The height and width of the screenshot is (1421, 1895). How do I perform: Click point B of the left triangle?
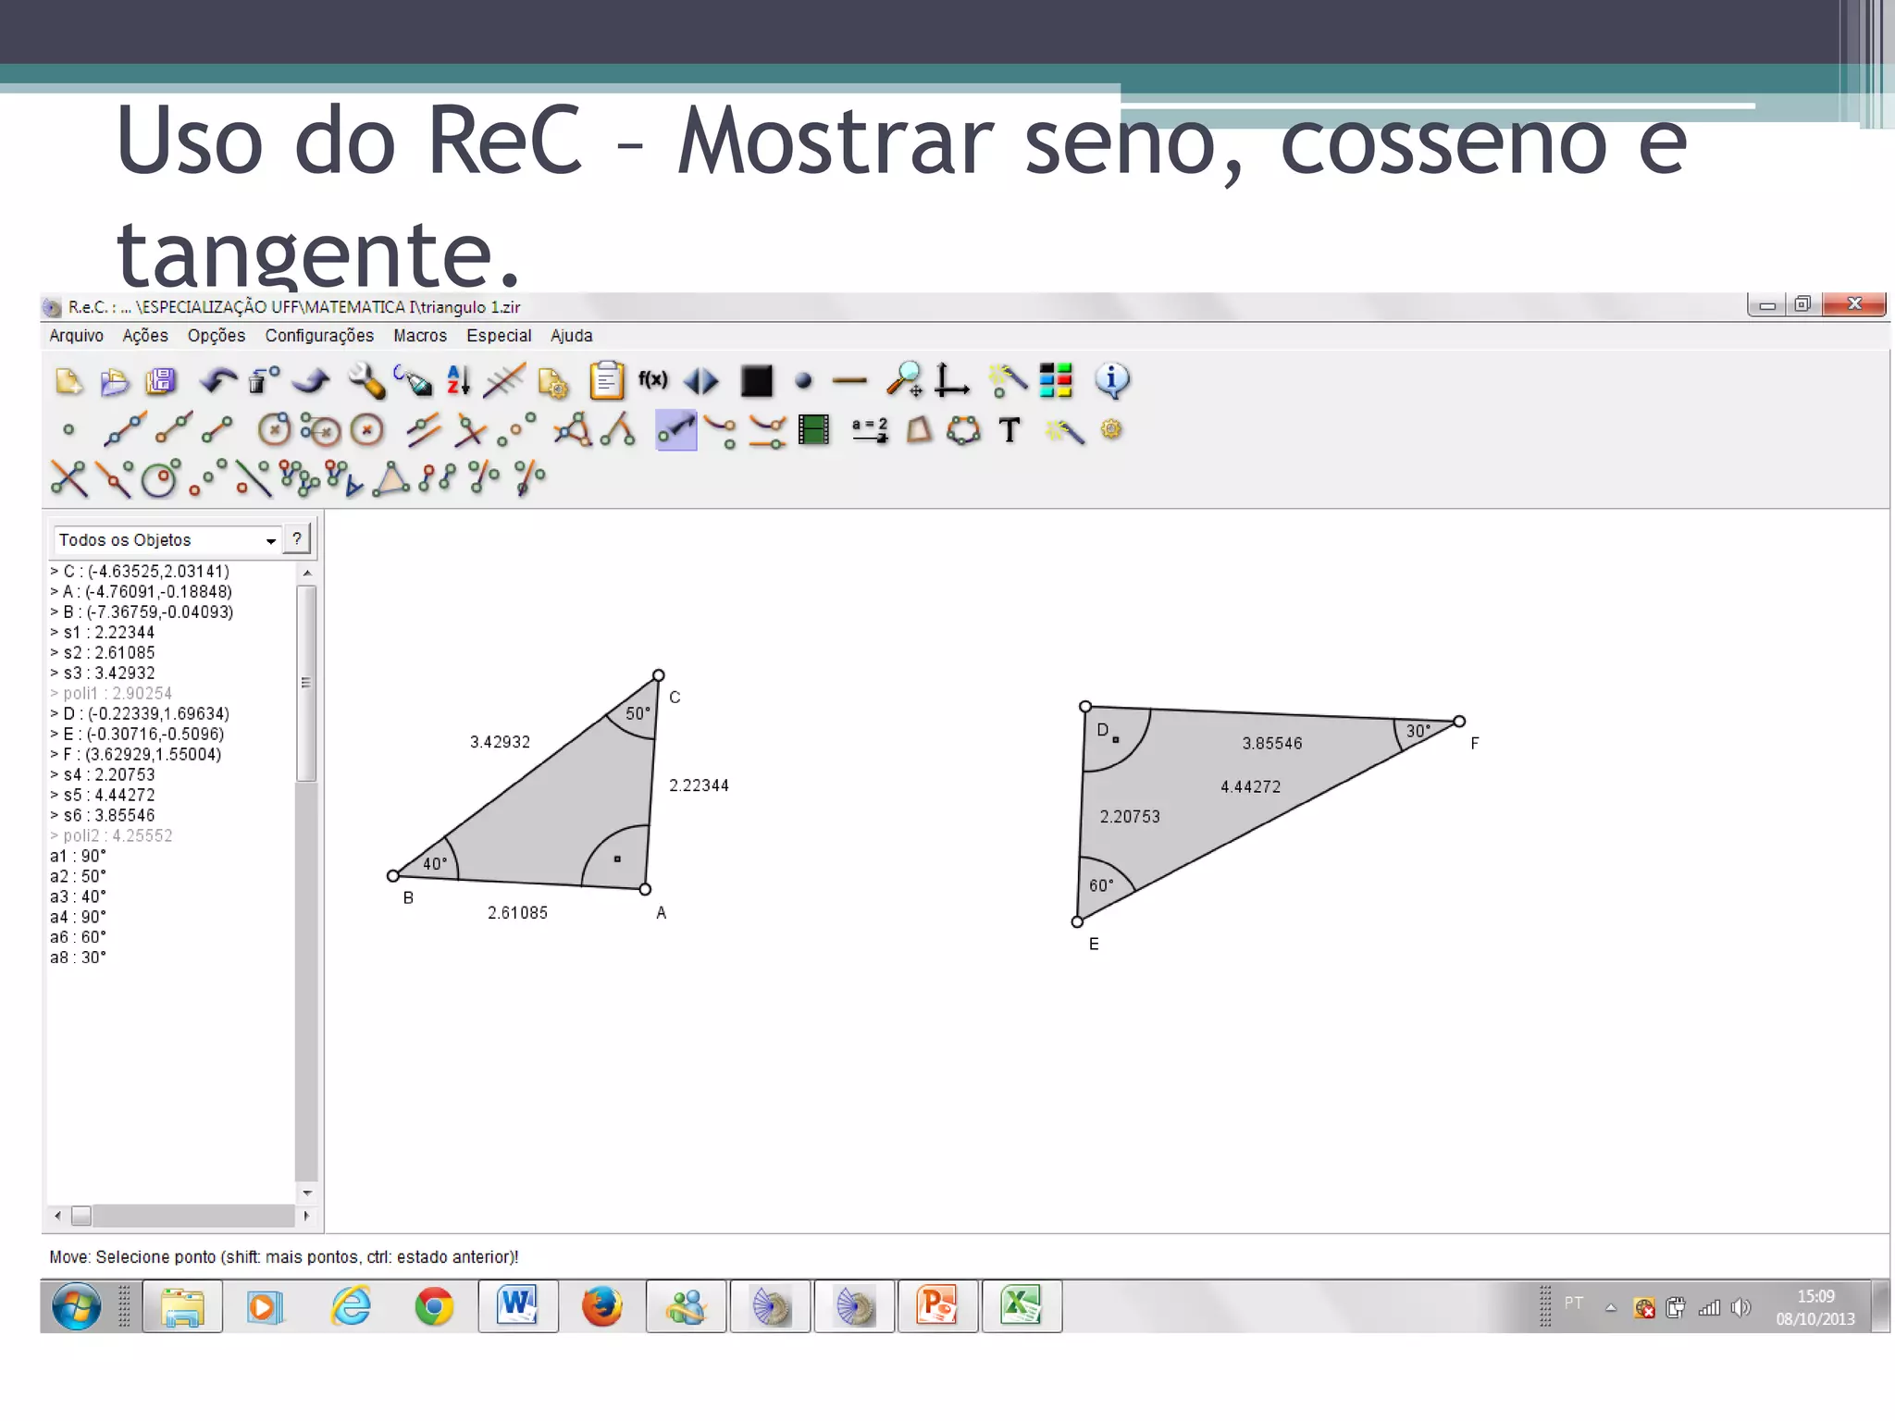pyautogui.click(x=393, y=875)
